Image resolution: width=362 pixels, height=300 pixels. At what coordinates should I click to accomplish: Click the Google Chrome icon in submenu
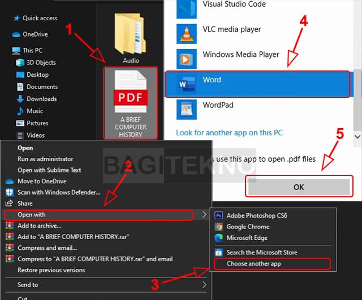pos(219,227)
